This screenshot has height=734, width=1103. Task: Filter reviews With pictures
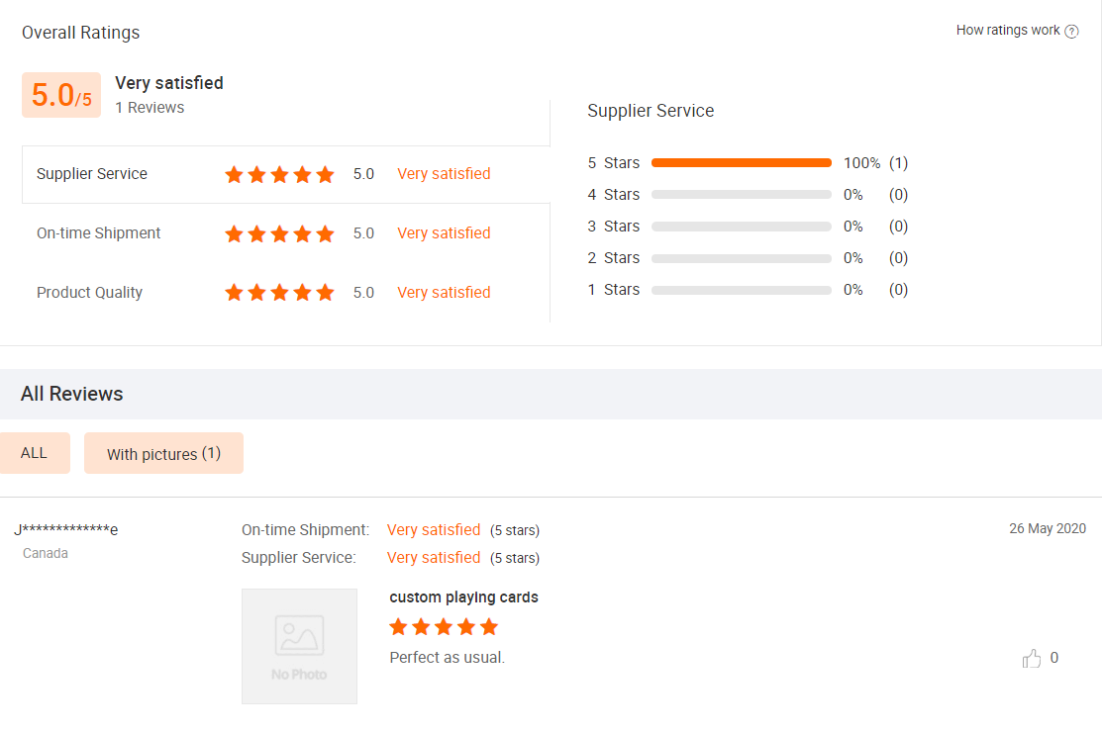[x=163, y=454]
